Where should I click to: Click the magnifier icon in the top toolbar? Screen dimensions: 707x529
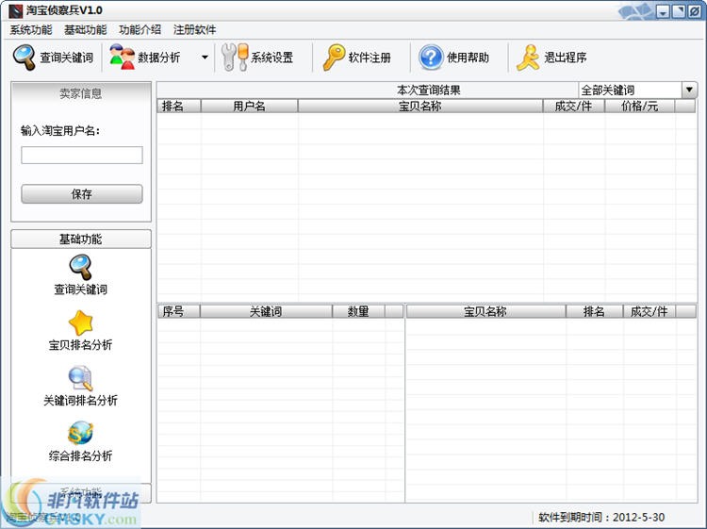(24, 58)
